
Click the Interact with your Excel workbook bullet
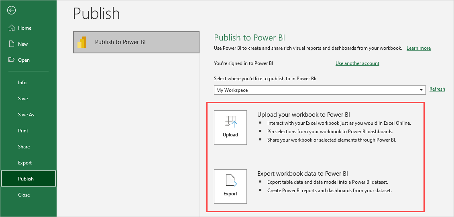339,123
